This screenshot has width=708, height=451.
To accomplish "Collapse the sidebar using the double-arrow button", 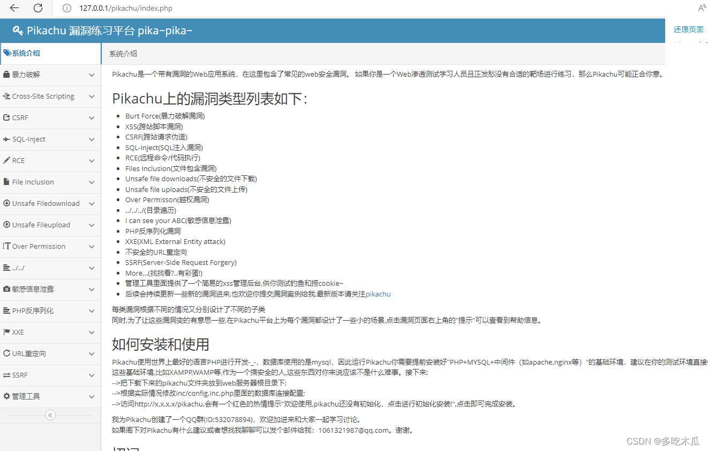I will (50, 415).
